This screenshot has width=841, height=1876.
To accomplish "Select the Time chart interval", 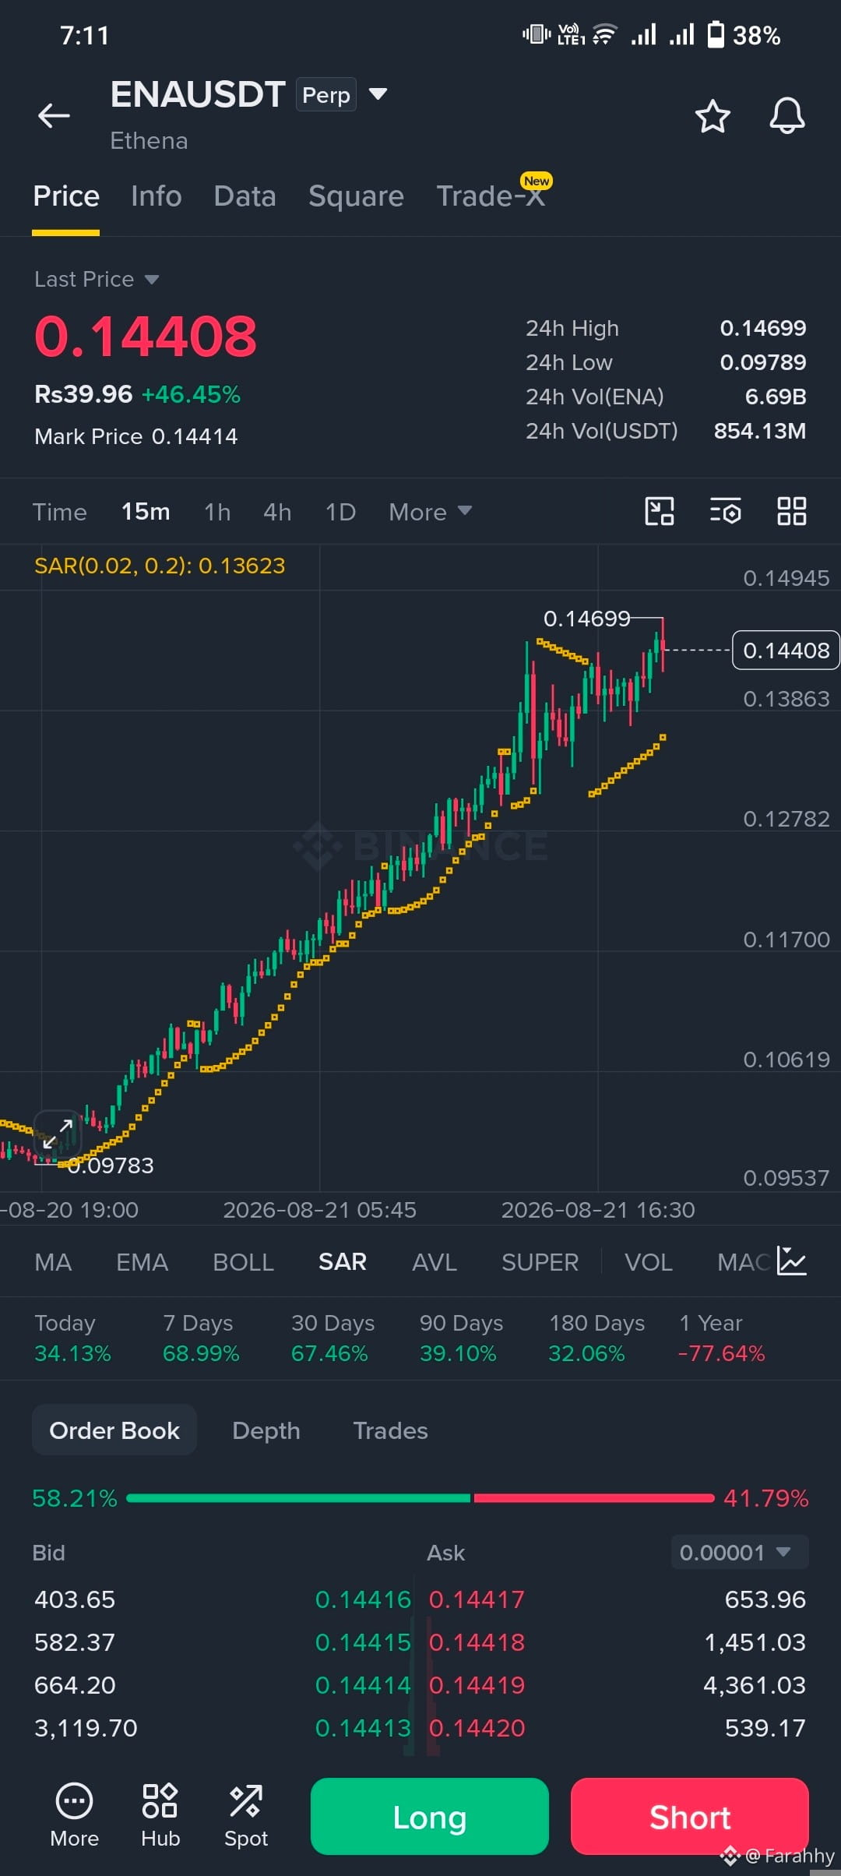I will click(x=59, y=512).
